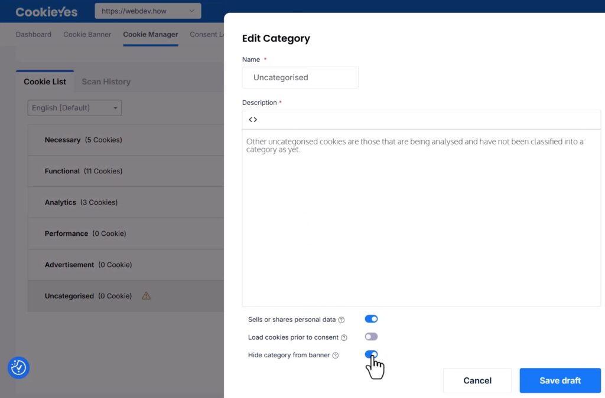
Task: Open the cookie consent revisit widget icon
Action: [18, 367]
